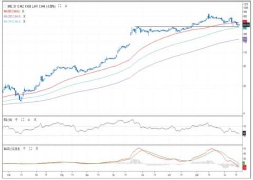Image resolution: width=253 pixels, height=180 pixels.
Task: Move the MACD pane up
Action: click(x=25, y=148)
